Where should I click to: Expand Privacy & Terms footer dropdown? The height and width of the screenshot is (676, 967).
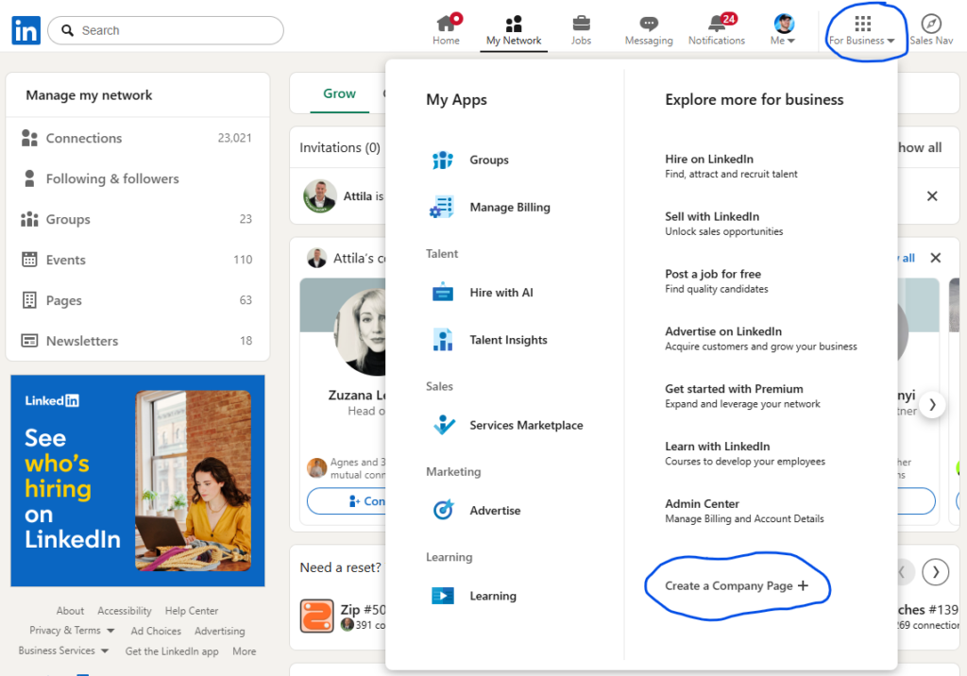point(72,631)
